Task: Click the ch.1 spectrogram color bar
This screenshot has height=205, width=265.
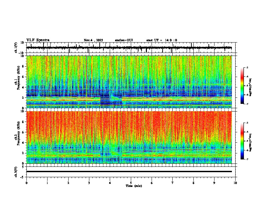Action: tap(242, 86)
